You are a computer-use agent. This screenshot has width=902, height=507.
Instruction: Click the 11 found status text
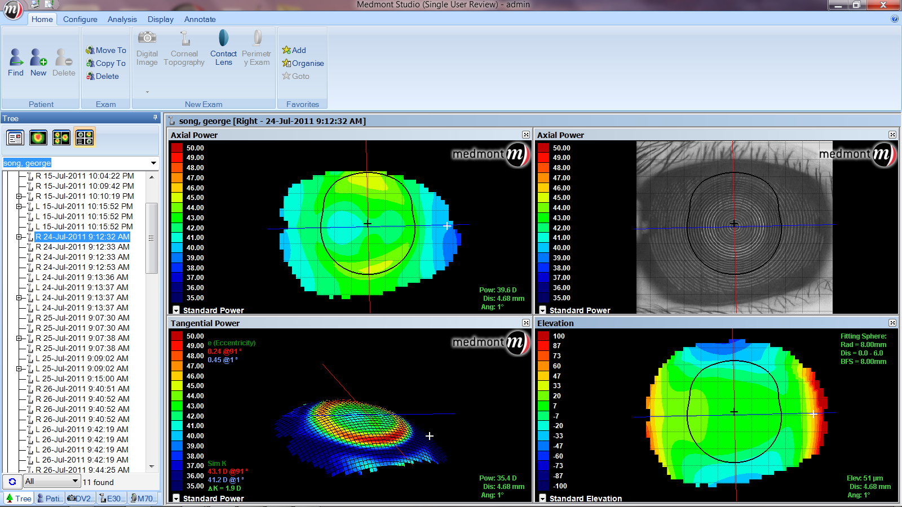(98, 482)
